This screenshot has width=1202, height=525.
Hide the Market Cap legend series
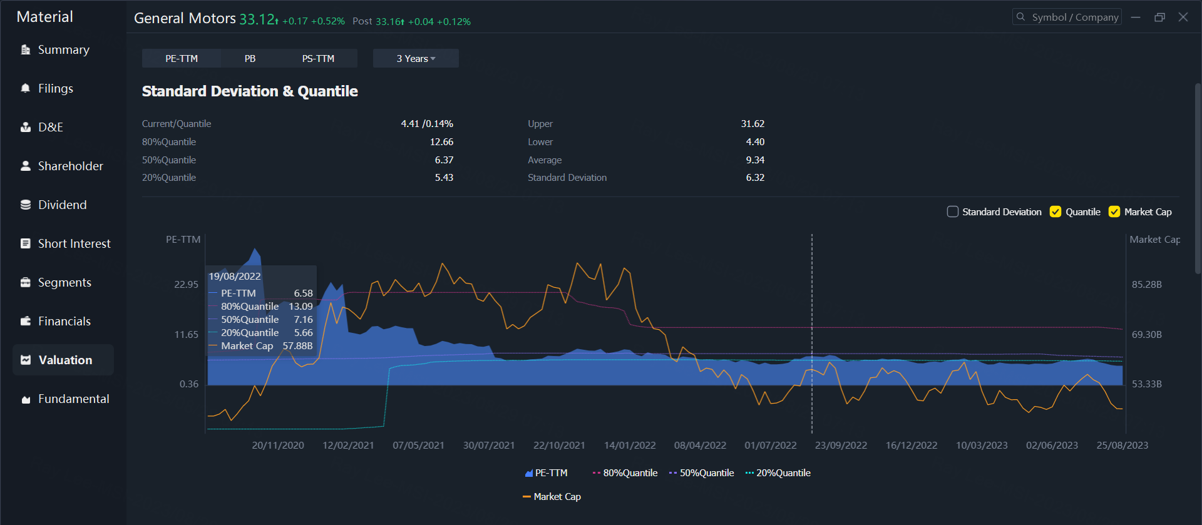pyautogui.click(x=552, y=497)
